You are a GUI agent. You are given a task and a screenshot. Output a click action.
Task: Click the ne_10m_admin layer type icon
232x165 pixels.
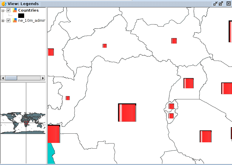(15, 21)
